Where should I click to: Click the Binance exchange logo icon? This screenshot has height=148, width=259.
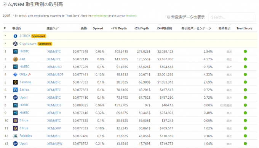pyautogui.click(x=15, y=82)
